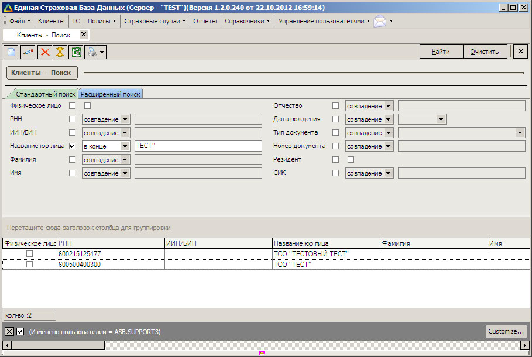Click the Название юр лица text field

pyautogui.click(x=197, y=146)
